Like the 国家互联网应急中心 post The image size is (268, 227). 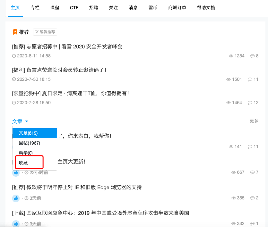(16, 224)
